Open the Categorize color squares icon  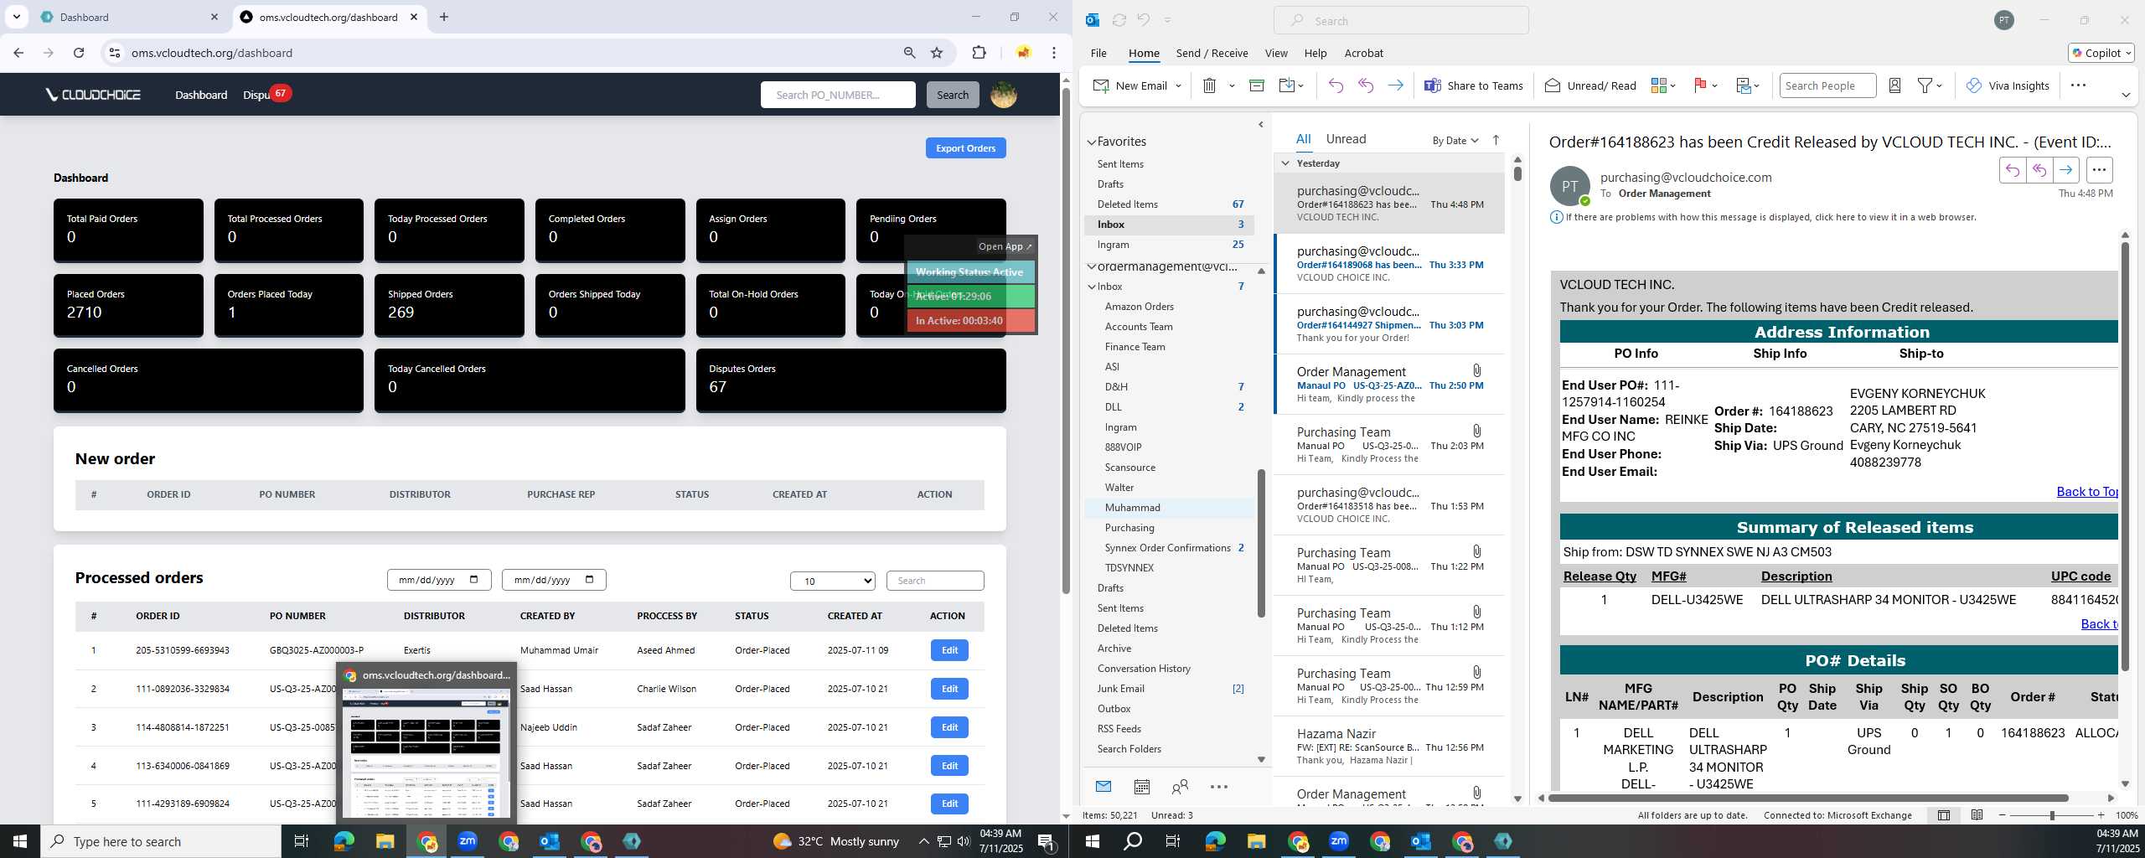[1658, 85]
